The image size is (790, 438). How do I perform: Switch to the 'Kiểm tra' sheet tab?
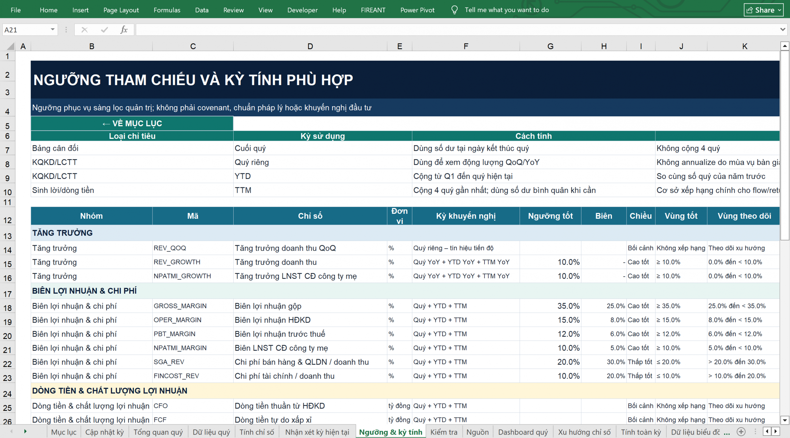pyautogui.click(x=444, y=432)
